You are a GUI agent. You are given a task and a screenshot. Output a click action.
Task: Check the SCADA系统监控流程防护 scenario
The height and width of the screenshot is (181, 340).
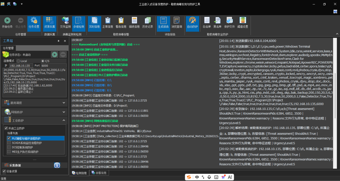click(x=8, y=143)
